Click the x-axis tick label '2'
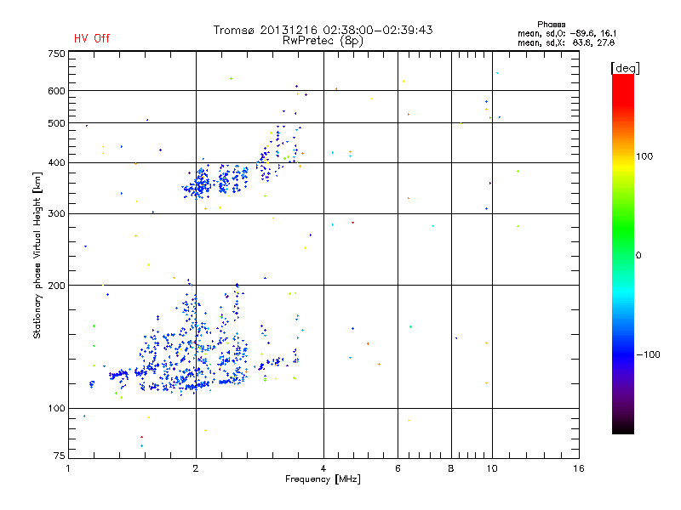The width and height of the screenshot is (681, 510). (x=196, y=468)
